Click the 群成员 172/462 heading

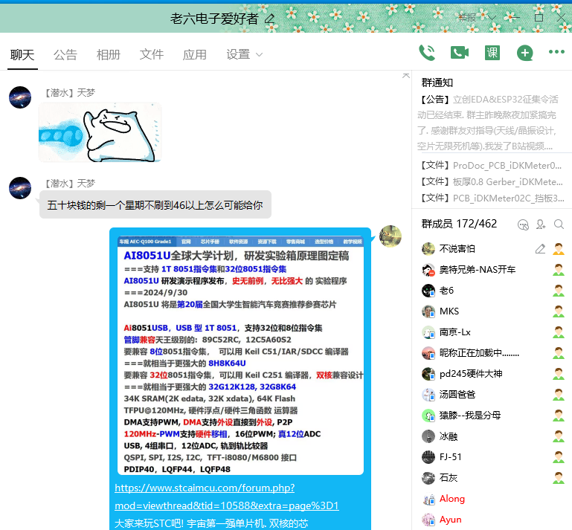point(459,224)
